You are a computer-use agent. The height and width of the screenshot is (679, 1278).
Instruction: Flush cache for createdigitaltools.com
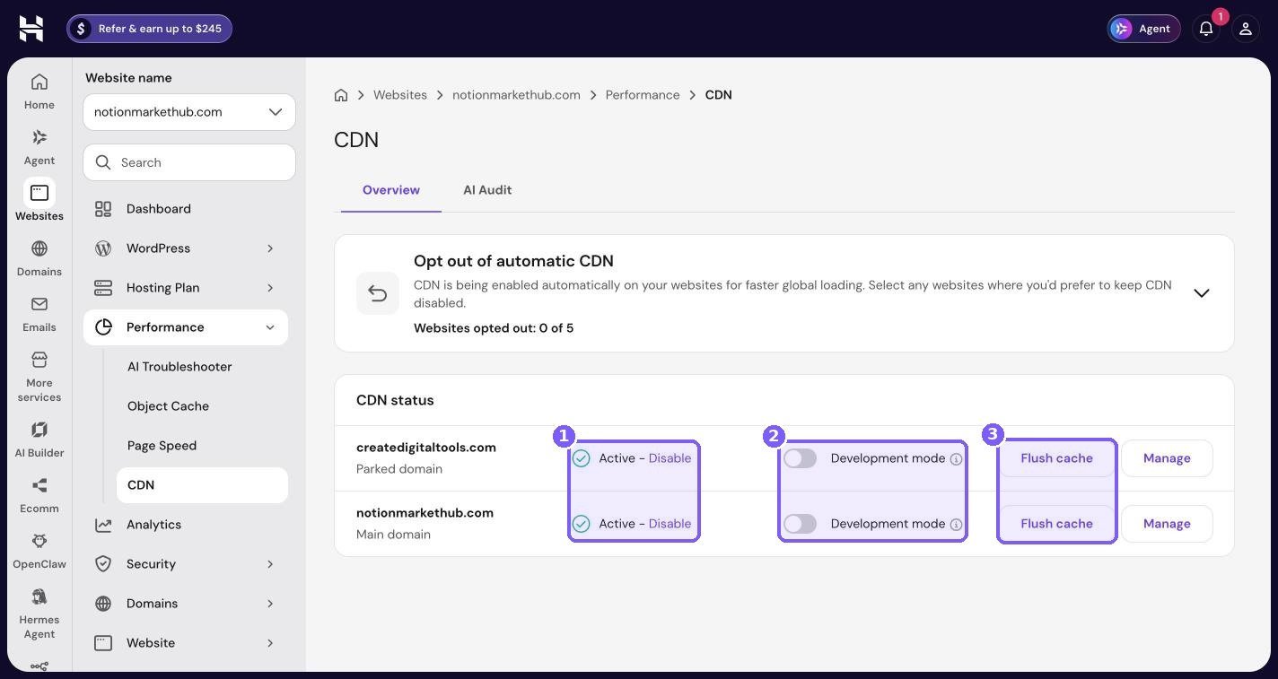pyautogui.click(x=1056, y=458)
